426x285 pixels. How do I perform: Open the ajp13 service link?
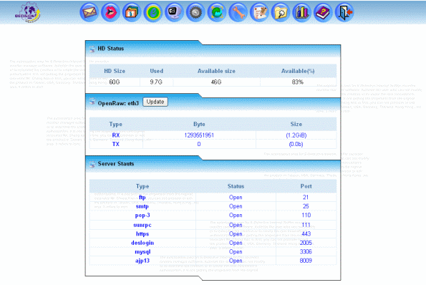click(142, 261)
